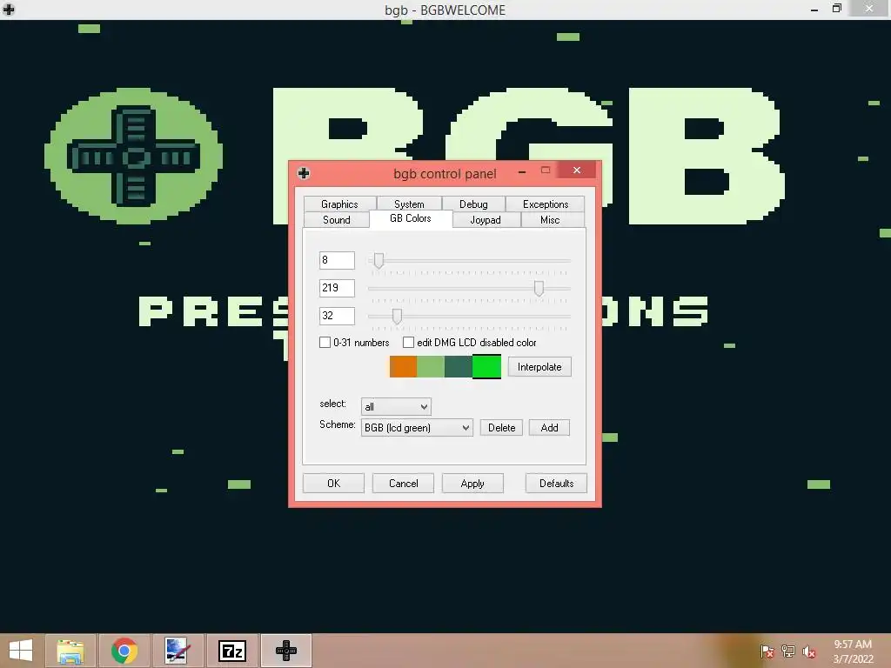Click the muted volume tray icon

(x=808, y=651)
